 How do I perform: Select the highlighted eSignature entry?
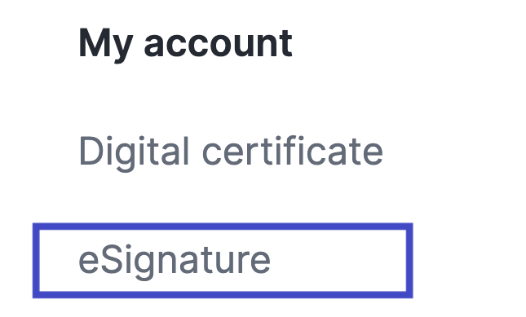coord(223,261)
